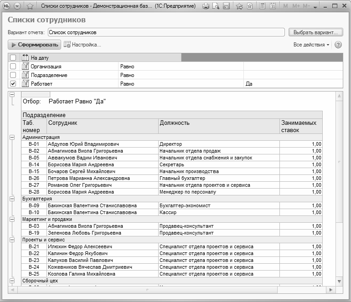The width and height of the screenshot is (351, 302).
Task: Click the M+ memory button
Action: 296,6
